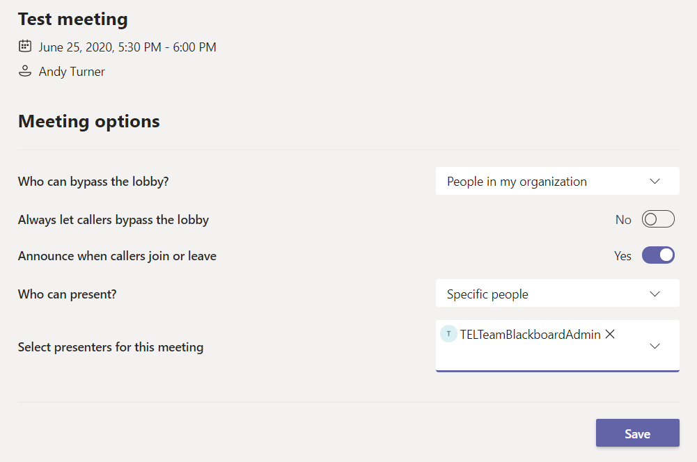Image resolution: width=697 pixels, height=462 pixels.
Task: Click the TELTeamBlackboardAdmin avatar circle
Action: coord(448,335)
